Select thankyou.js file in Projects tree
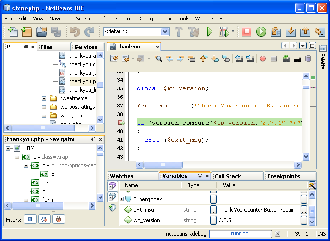The image size is (330, 241). [82, 73]
